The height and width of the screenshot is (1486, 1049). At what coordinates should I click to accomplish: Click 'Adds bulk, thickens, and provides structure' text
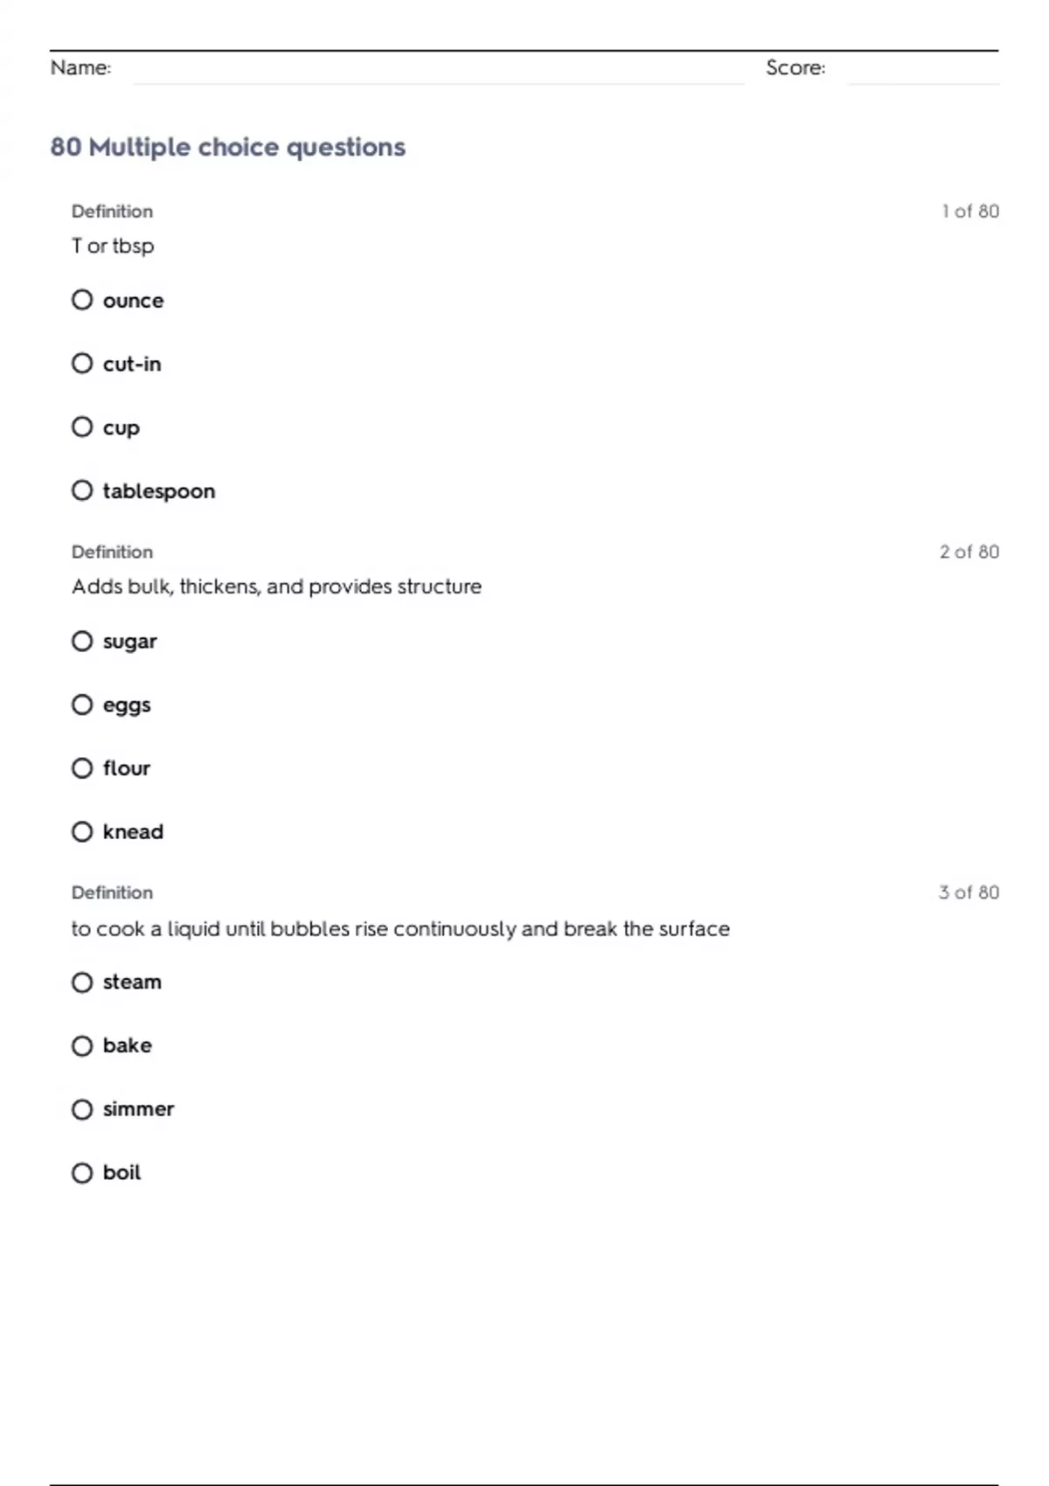point(276,587)
